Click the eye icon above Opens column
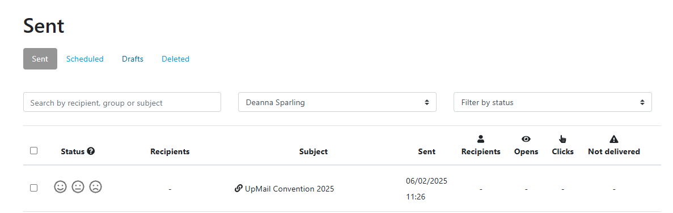The image size is (673, 213). pyautogui.click(x=526, y=139)
